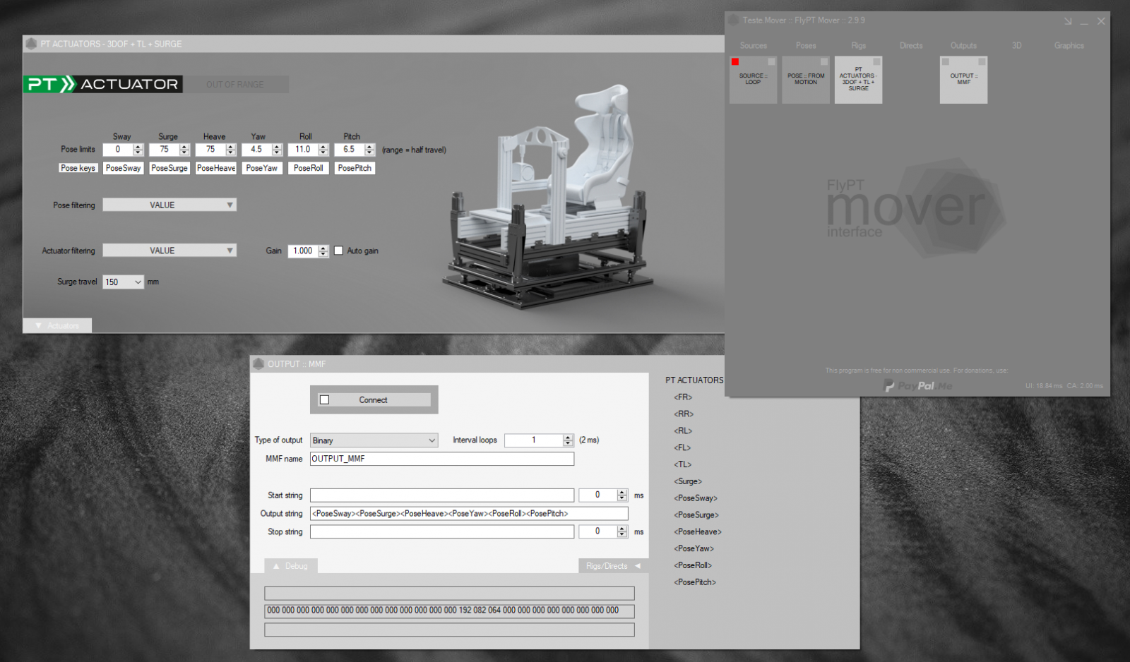Viewport: 1130px width, 662px height.
Task: Open the Rigs menu in Mover
Action: tap(859, 45)
